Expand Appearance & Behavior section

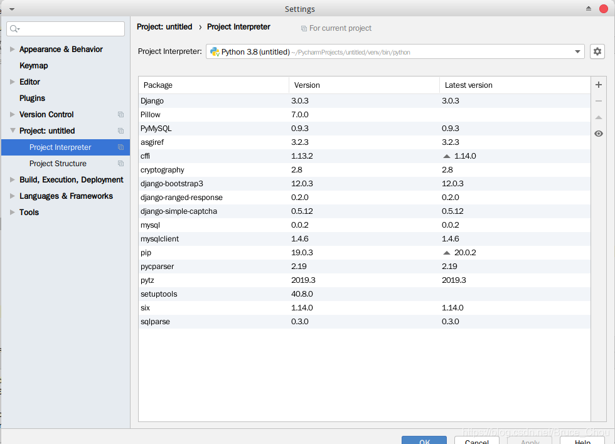coord(12,49)
